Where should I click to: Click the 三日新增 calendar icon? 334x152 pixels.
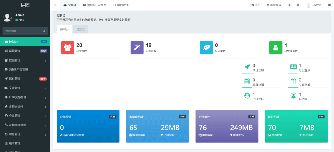click(x=247, y=81)
